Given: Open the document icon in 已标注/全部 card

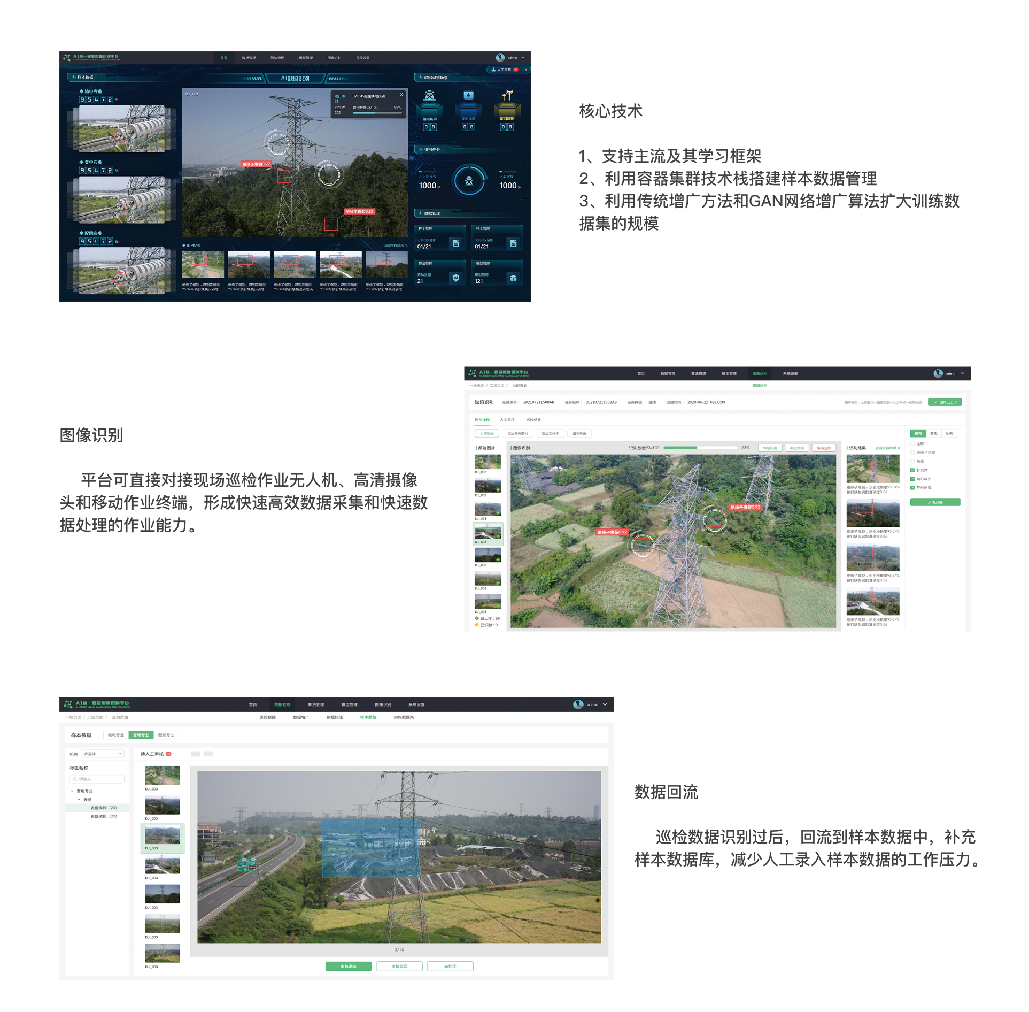Looking at the screenshot, I should 455,243.
